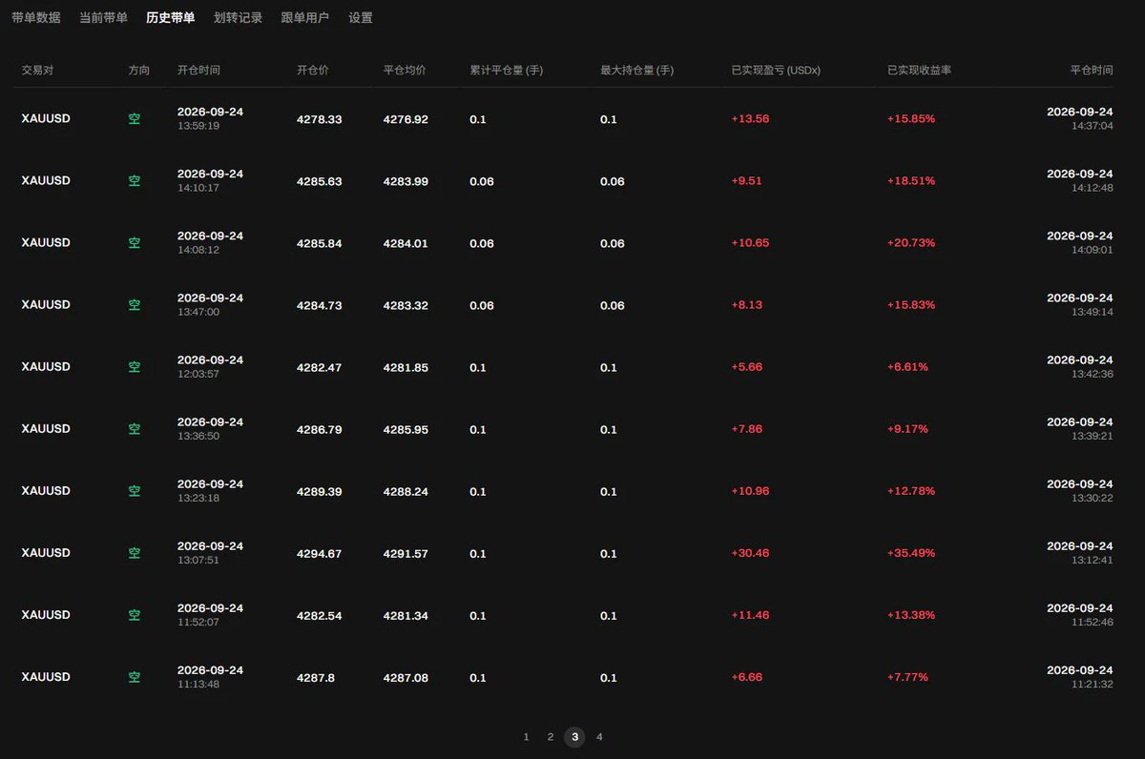Click the return rate +20.73%
This screenshot has height=759, width=1145.
click(x=911, y=243)
